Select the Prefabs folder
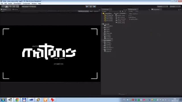This screenshot has height=102, width=182. [107, 37]
